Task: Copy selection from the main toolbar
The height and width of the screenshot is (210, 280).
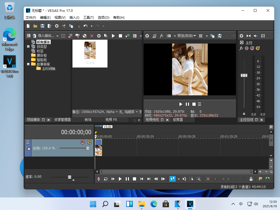Action: click(71, 26)
